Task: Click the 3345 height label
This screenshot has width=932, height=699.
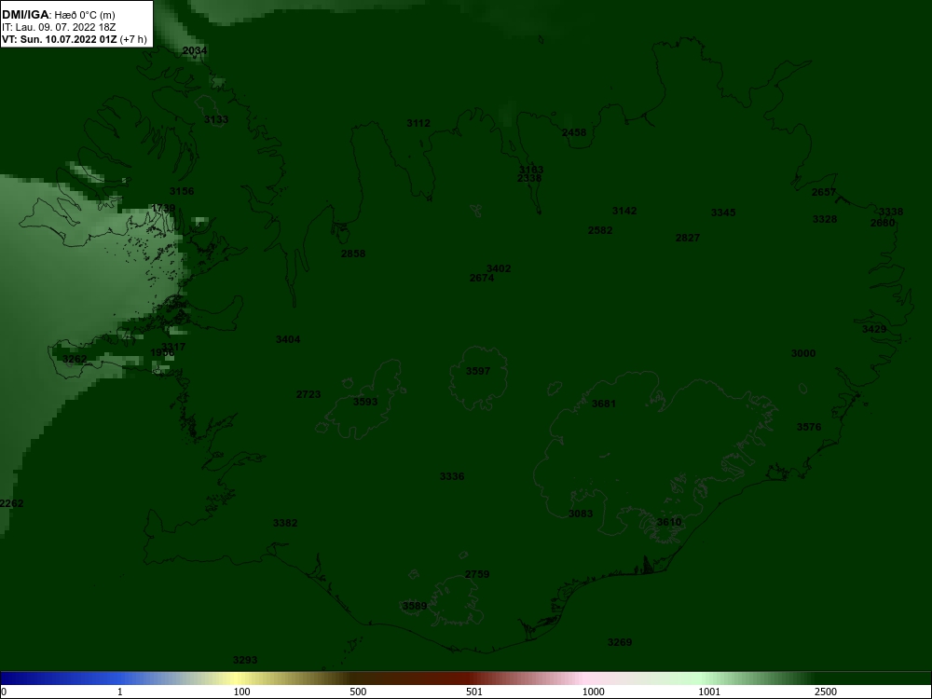Action: click(723, 212)
